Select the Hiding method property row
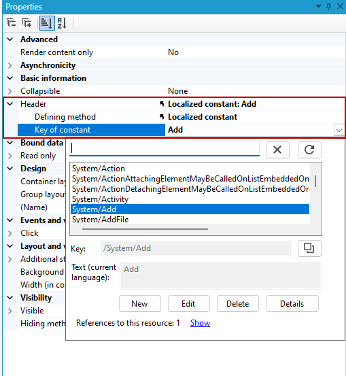346x376 pixels. [x=41, y=324]
